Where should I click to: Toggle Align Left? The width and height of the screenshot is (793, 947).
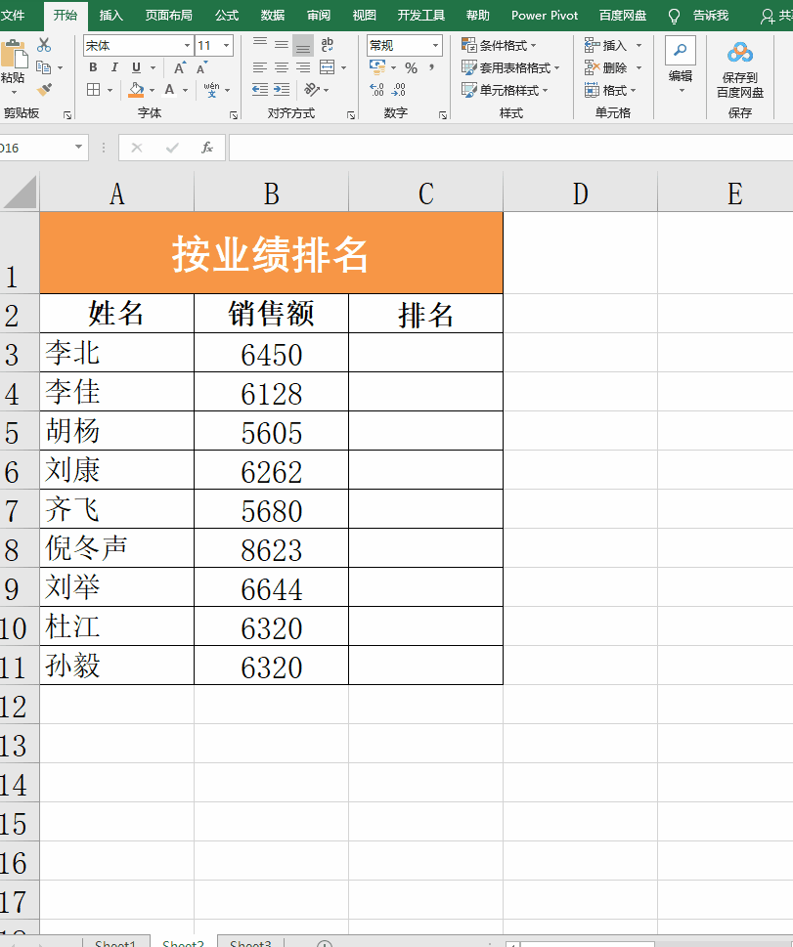coord(260,67)
